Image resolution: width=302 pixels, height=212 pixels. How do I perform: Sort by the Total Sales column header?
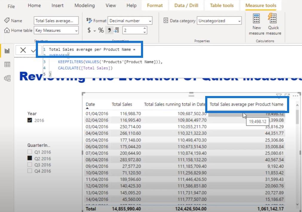122,104
